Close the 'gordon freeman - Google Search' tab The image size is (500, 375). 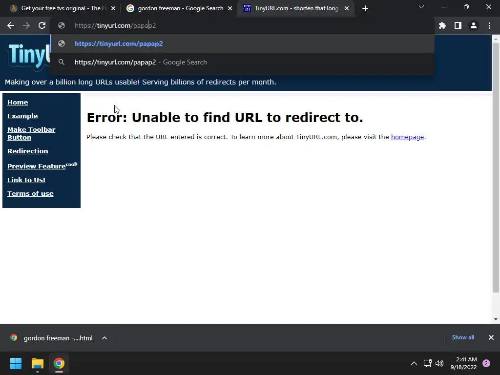coord(230,8)
